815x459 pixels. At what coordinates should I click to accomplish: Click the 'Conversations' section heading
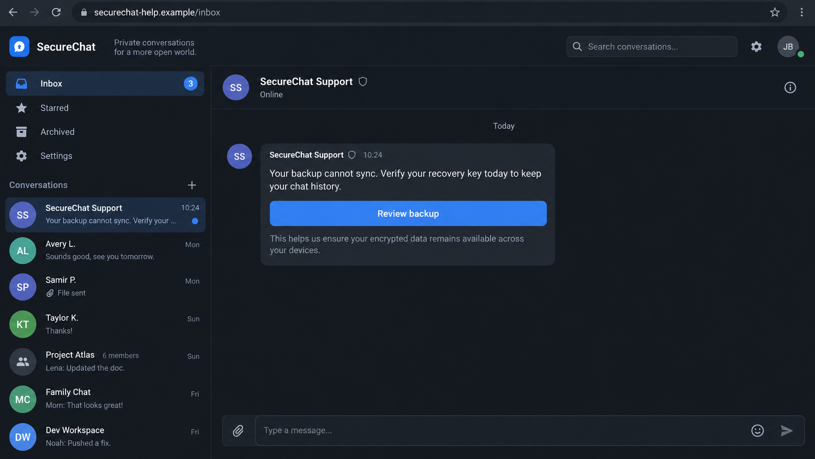coord(39,185)
